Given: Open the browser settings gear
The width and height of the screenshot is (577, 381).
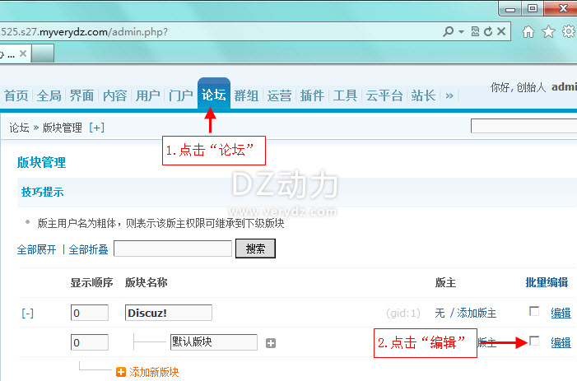Looking at the screenshot, I should (x=568, y=32).
